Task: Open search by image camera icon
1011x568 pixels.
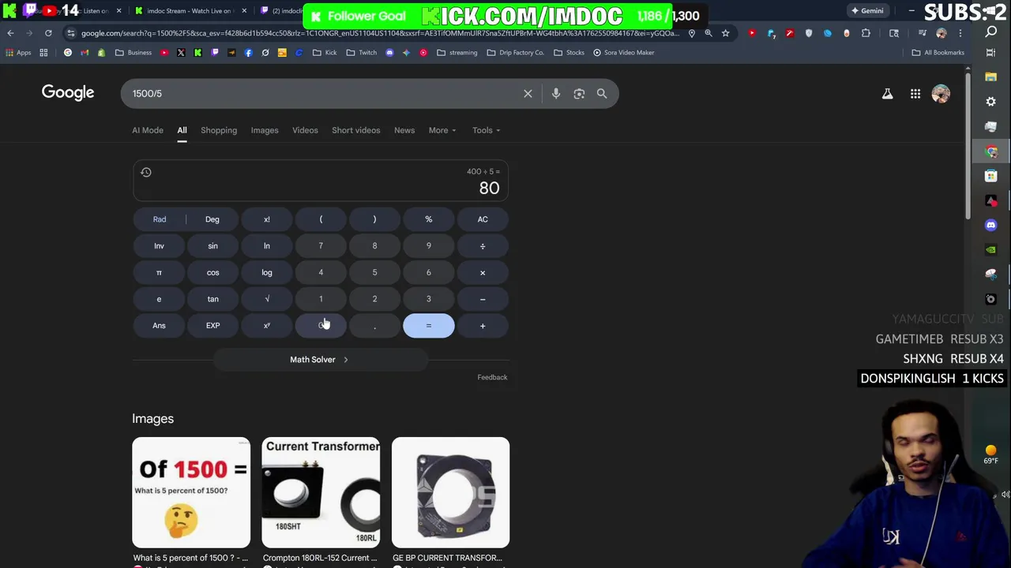Action: click(579, 94)
